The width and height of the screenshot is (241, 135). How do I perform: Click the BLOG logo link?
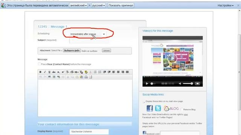pyautogui.click(x=171, y=108)
